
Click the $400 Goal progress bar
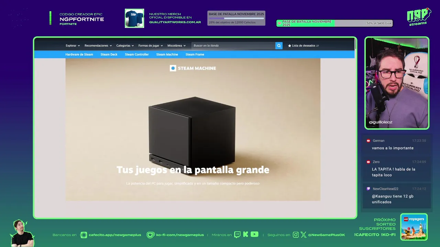(334, 23)
